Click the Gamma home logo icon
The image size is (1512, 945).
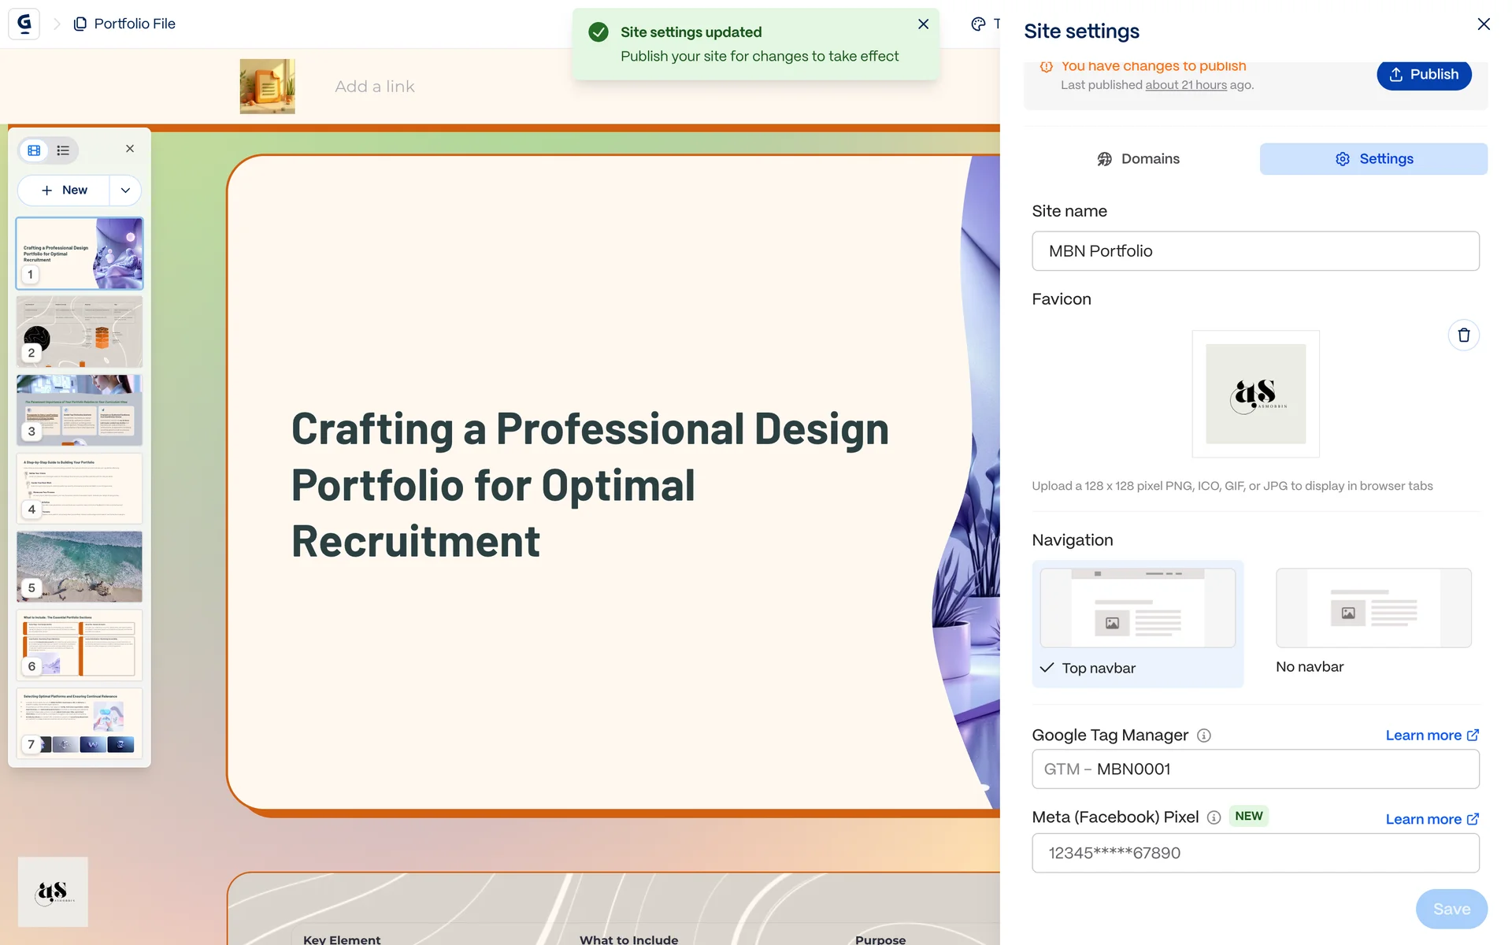[x=24, y=24]
